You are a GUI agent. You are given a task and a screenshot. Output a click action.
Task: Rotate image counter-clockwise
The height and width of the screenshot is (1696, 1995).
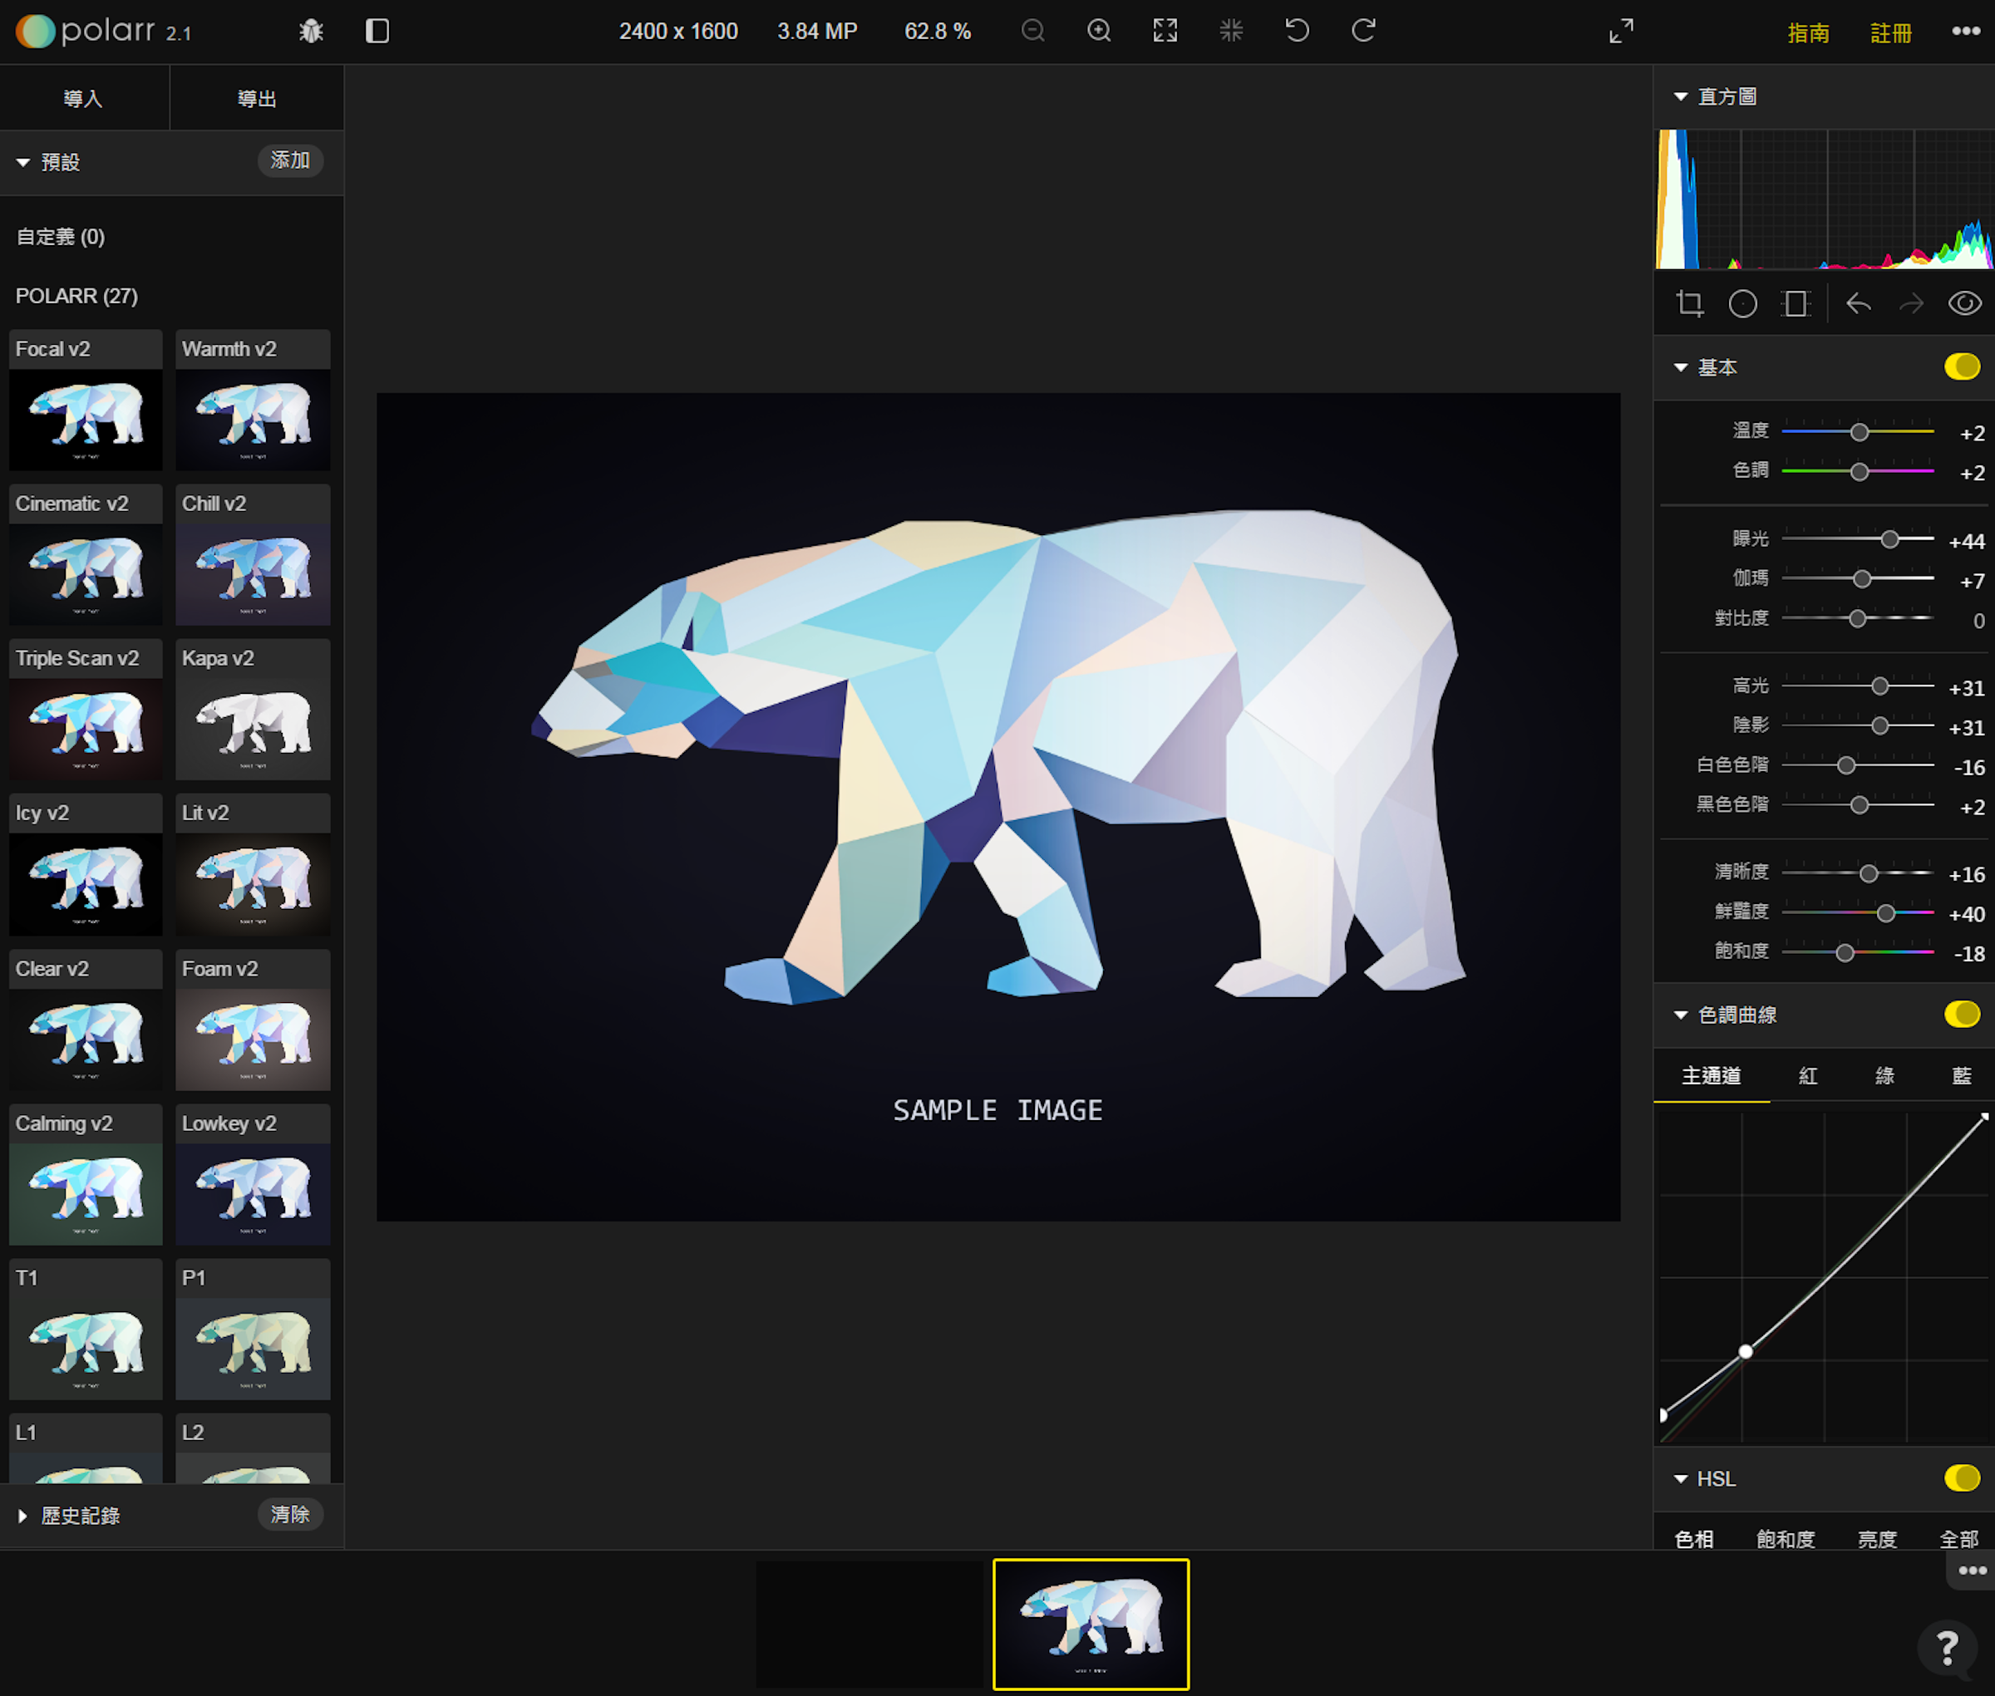[1297, 31]
